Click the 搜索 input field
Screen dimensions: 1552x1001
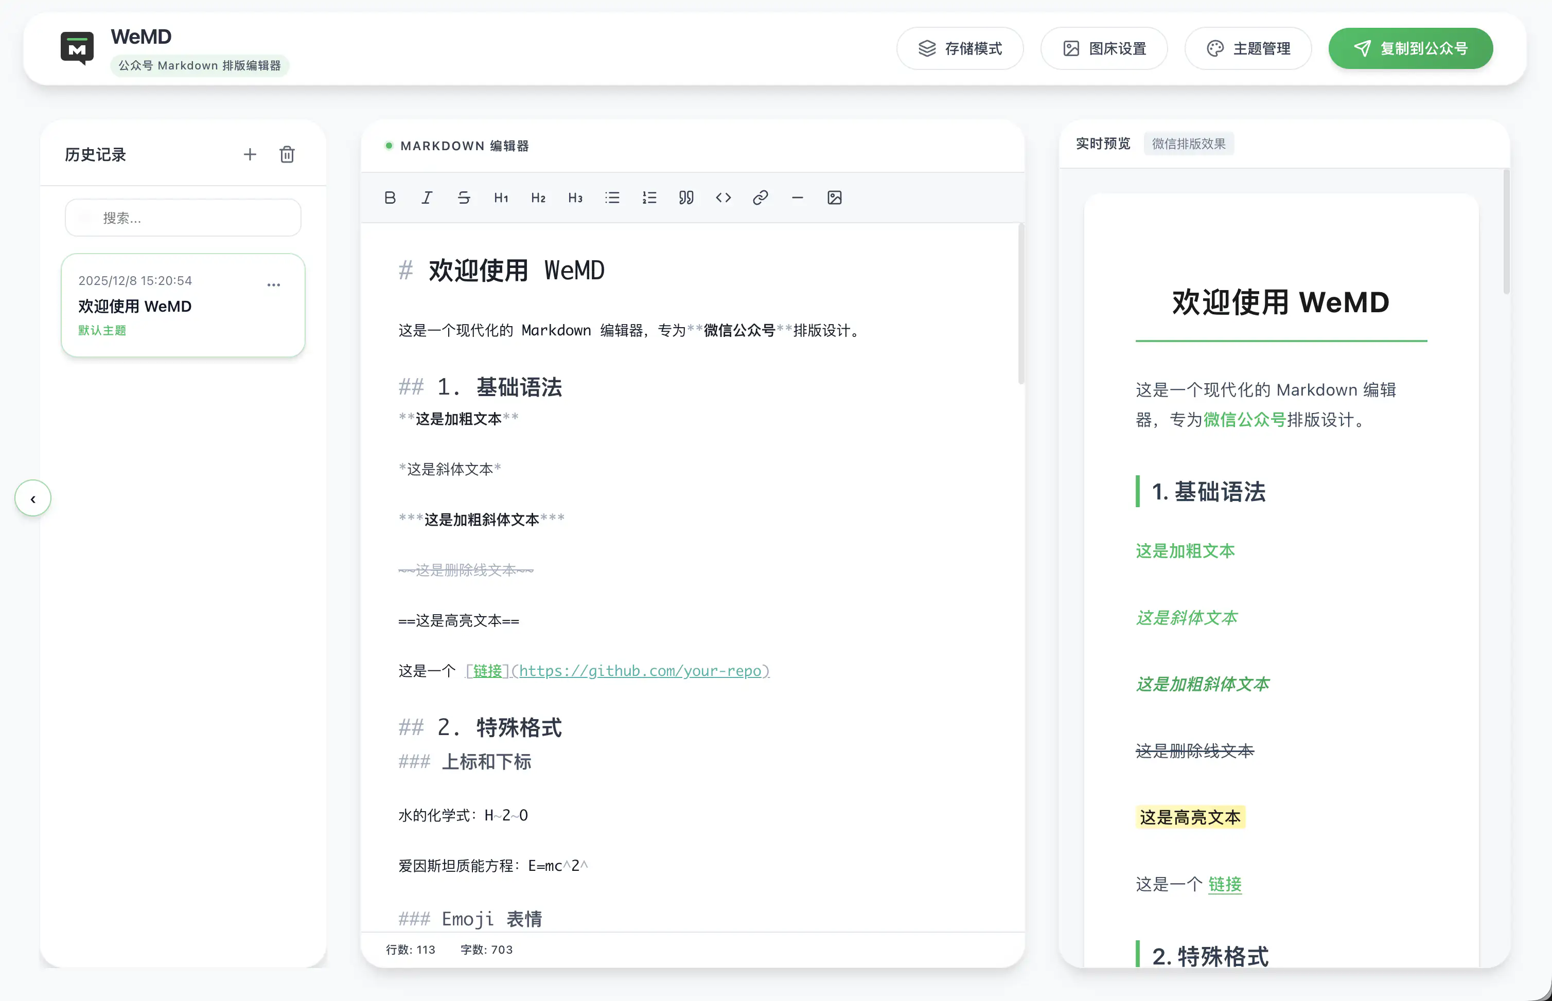[x=183, y=217]
